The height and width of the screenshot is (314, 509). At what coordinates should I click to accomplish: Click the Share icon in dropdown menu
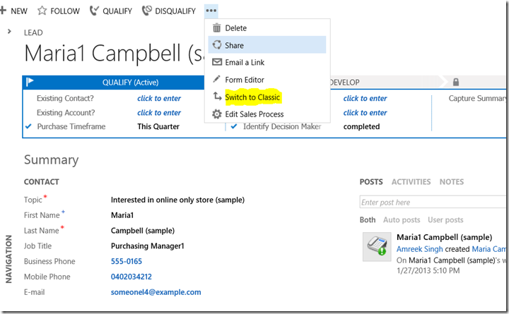coord(217,45)
